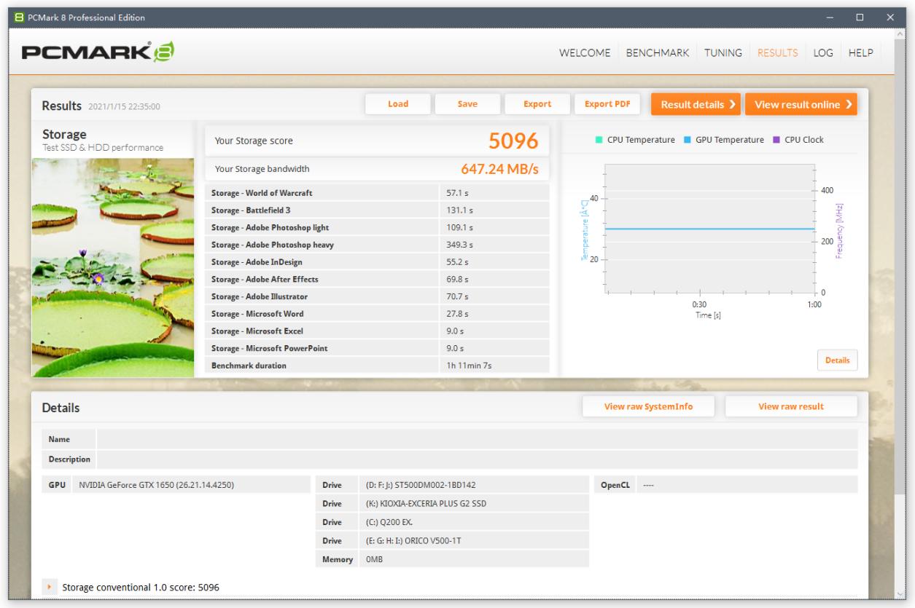Click Benchmark duration row

coord(378,365)
